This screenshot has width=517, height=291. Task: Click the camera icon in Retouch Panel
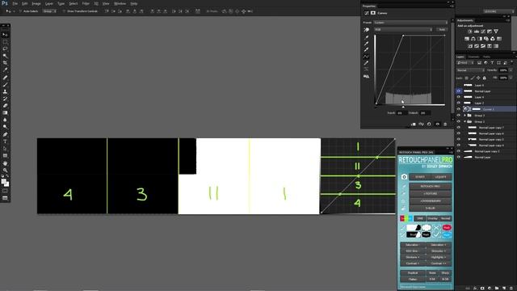click(x=404, y=177)
